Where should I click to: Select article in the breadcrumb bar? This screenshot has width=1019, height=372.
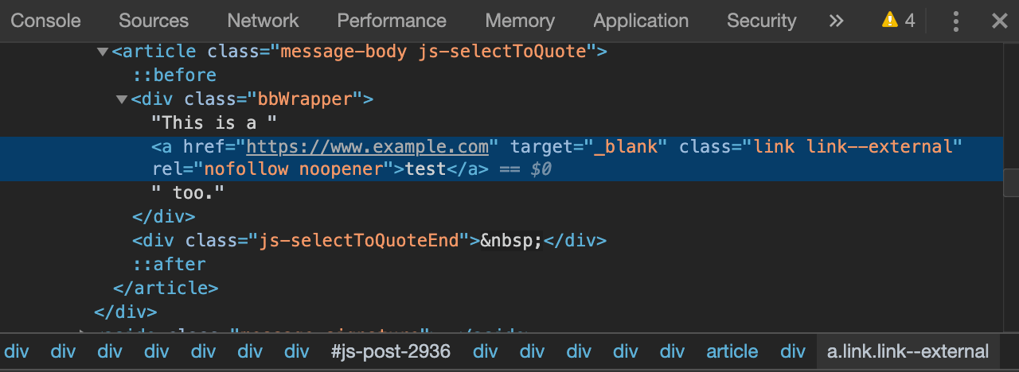[732, 351]
